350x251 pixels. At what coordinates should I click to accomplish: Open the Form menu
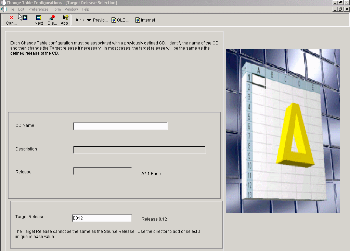coord(56,9)
